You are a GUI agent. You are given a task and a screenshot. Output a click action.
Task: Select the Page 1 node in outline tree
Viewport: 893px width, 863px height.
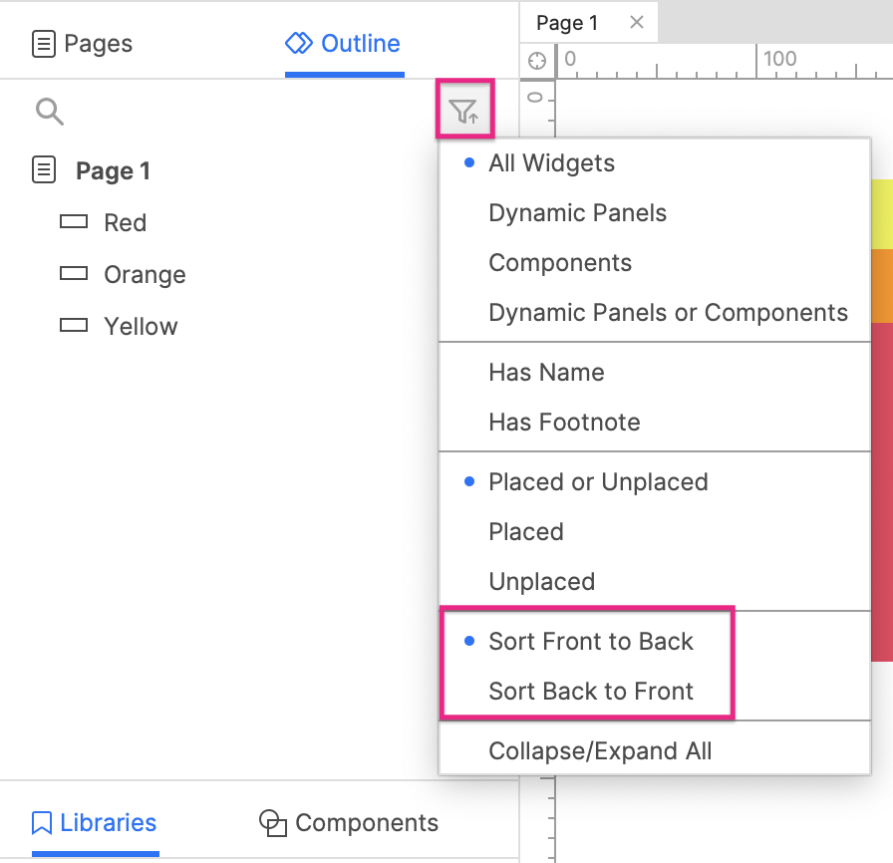[113, 170]
